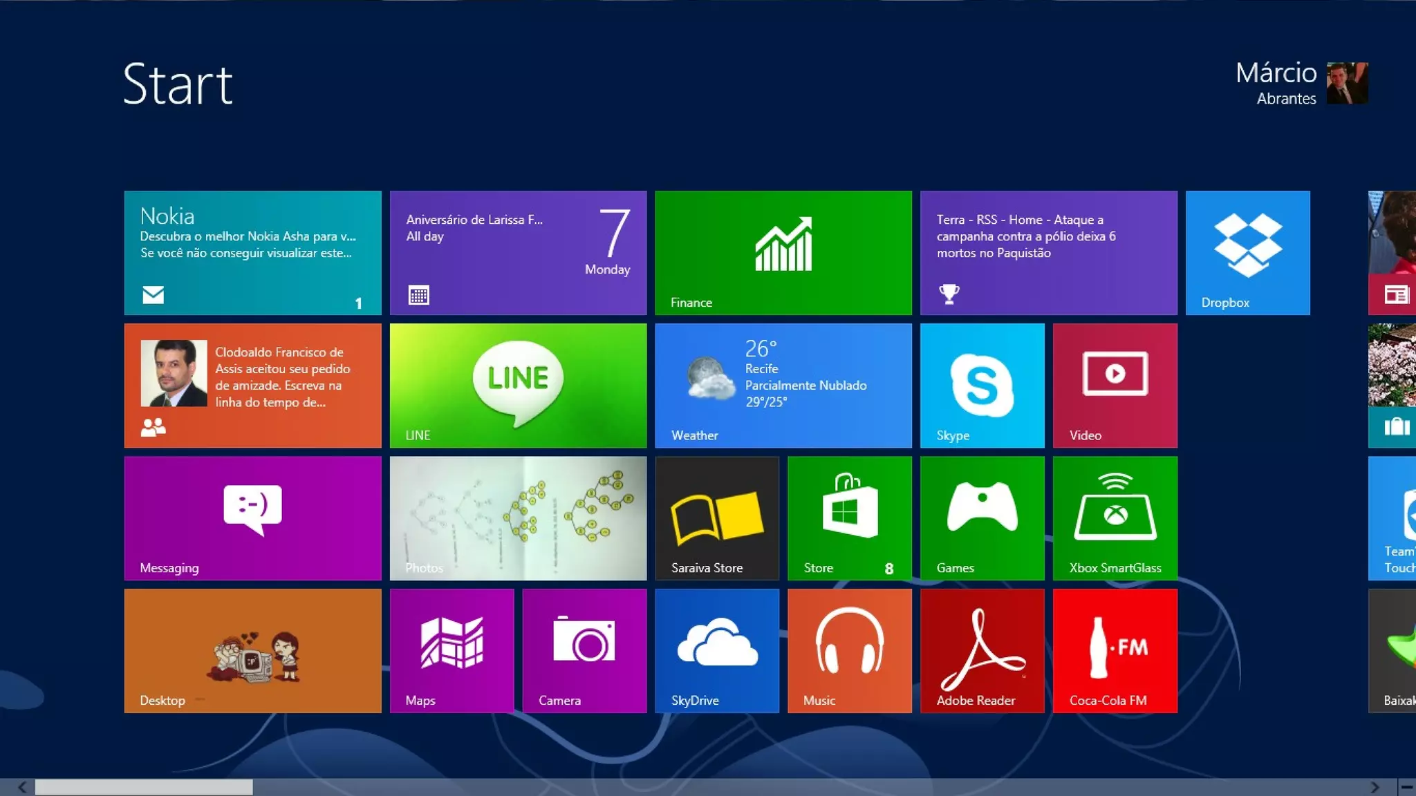
Task: Click the zoom-out minus button at bottom corner
Action: click(1406, 787)
